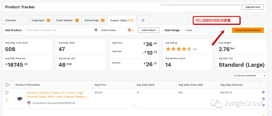Click the Recommend Products button
The width and height of the screenshot is (272, 116).
[248, 30]
